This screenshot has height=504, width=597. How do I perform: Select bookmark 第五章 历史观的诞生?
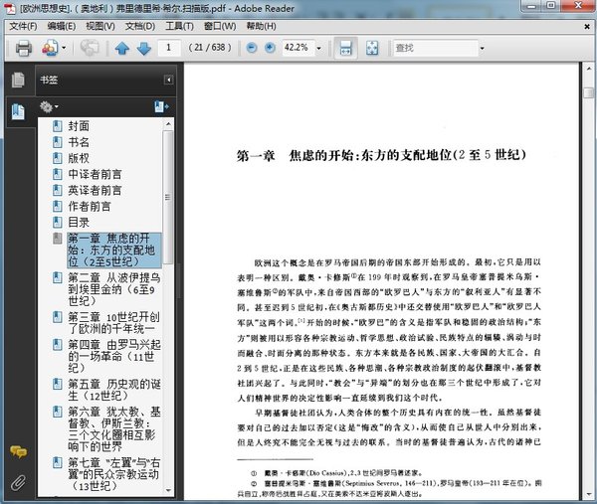pyautogui.click(x=113, y=390)
